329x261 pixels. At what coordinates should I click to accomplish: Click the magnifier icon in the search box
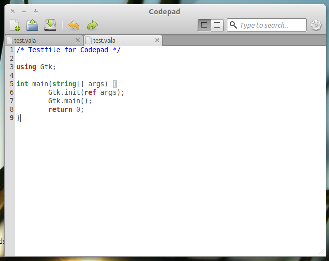(x=233, y=25)
